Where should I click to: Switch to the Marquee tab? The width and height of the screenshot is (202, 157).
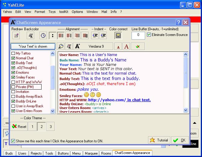tap(91, 153)
